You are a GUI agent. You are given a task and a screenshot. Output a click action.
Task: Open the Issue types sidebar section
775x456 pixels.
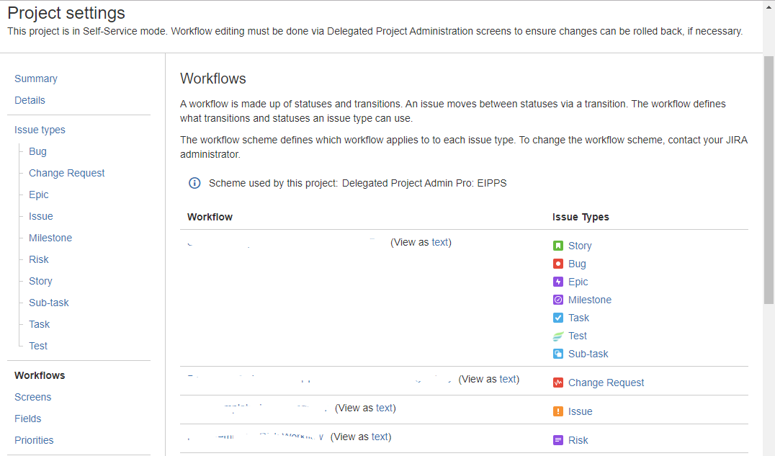[40, 130]
